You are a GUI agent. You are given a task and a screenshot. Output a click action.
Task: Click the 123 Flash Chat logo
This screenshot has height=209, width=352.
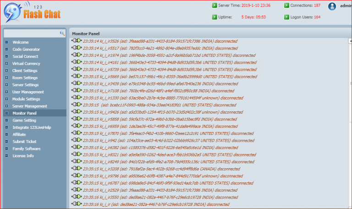(x=32, y=12)
